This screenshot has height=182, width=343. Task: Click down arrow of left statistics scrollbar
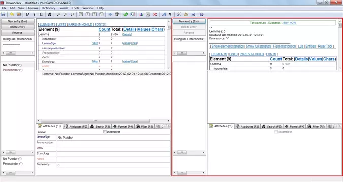[169, 68]
